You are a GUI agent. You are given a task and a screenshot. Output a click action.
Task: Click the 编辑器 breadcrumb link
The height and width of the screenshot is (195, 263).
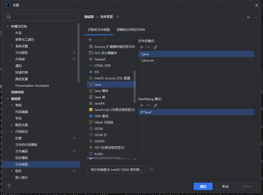pyautogui.click(x=89, y=17)
